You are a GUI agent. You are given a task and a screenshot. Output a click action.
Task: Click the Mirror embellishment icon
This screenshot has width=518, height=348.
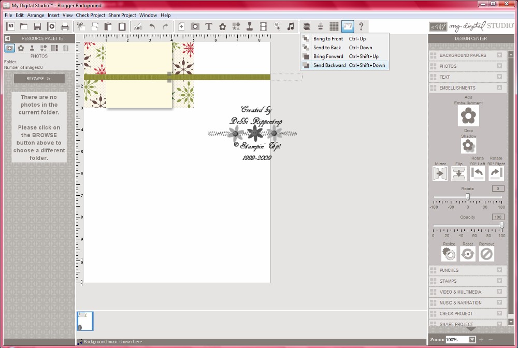[x=440, y=173]
